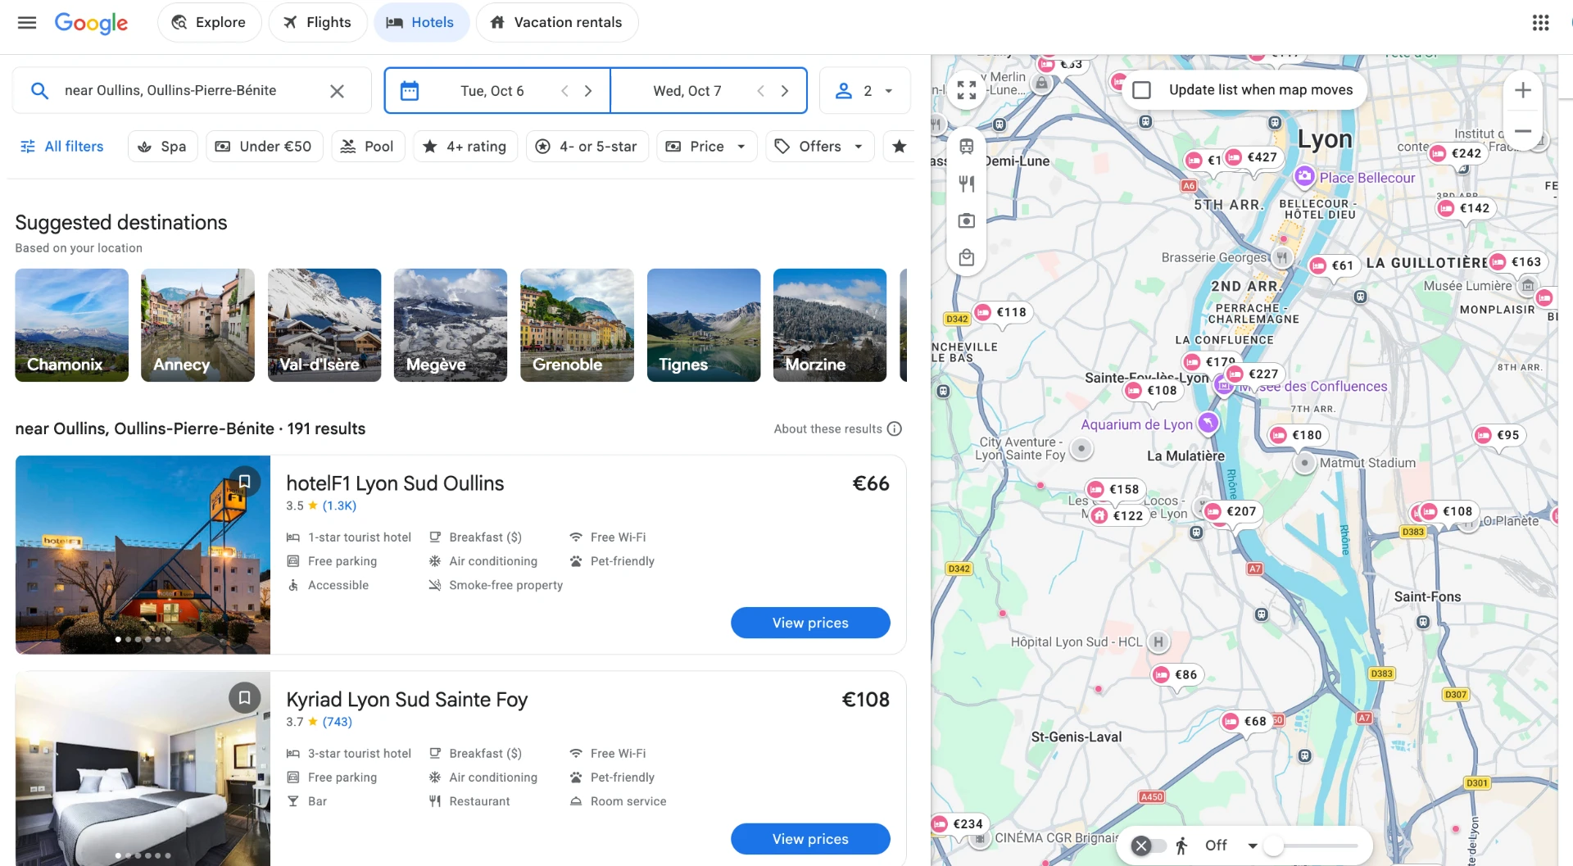1573x866 pixels.
Task: Show restaurants layer on map
Action: pyautogui.click(x=967, y=184)
